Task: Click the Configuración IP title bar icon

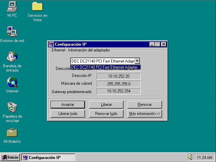Action: point(51,44)
